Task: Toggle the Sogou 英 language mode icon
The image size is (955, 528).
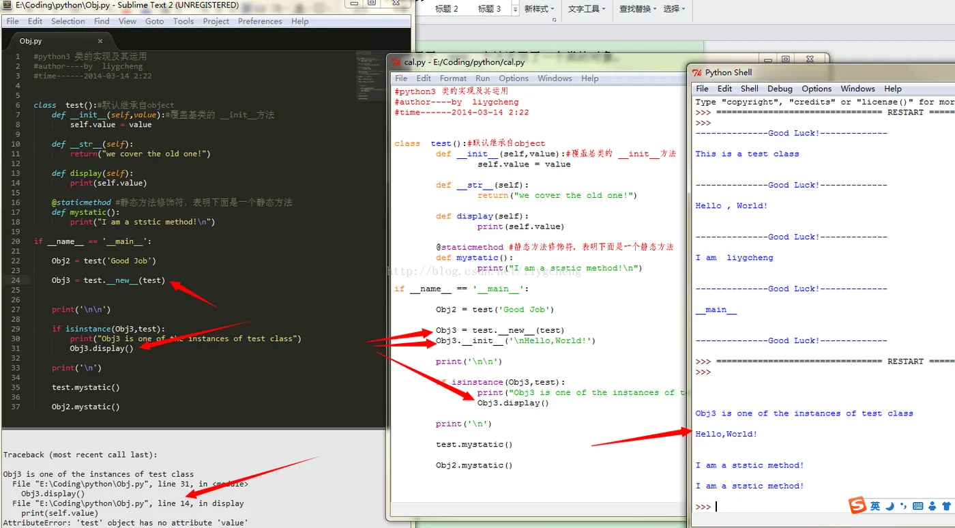Action: [875, 505]
